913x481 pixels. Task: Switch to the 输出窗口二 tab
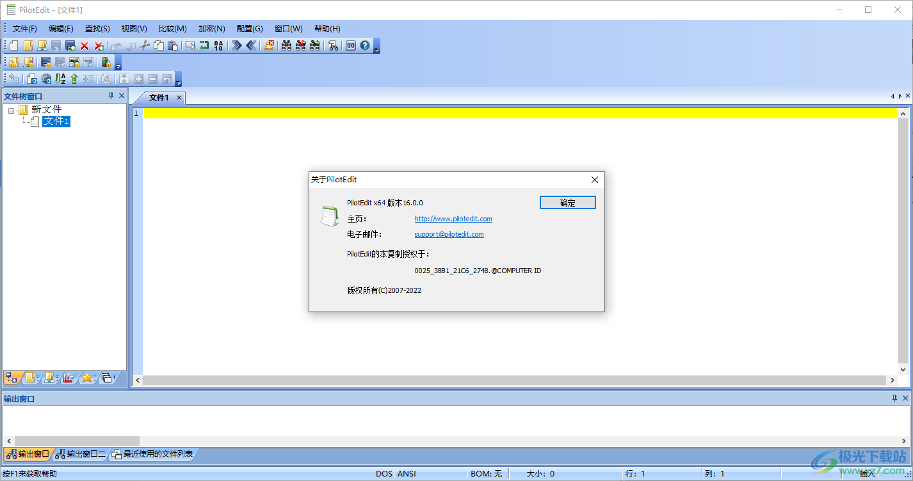pyautogui.click(x=80, y=454)
